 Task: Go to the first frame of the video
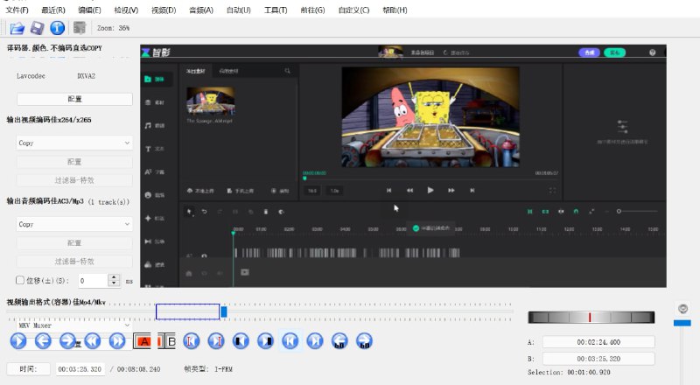pos(290,341)
